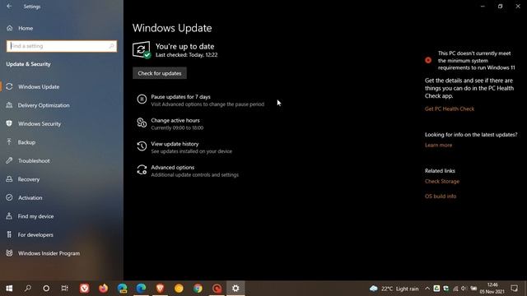
Task: Launch Microsoft Edge from the taskbar
Action: coord(141,289)
